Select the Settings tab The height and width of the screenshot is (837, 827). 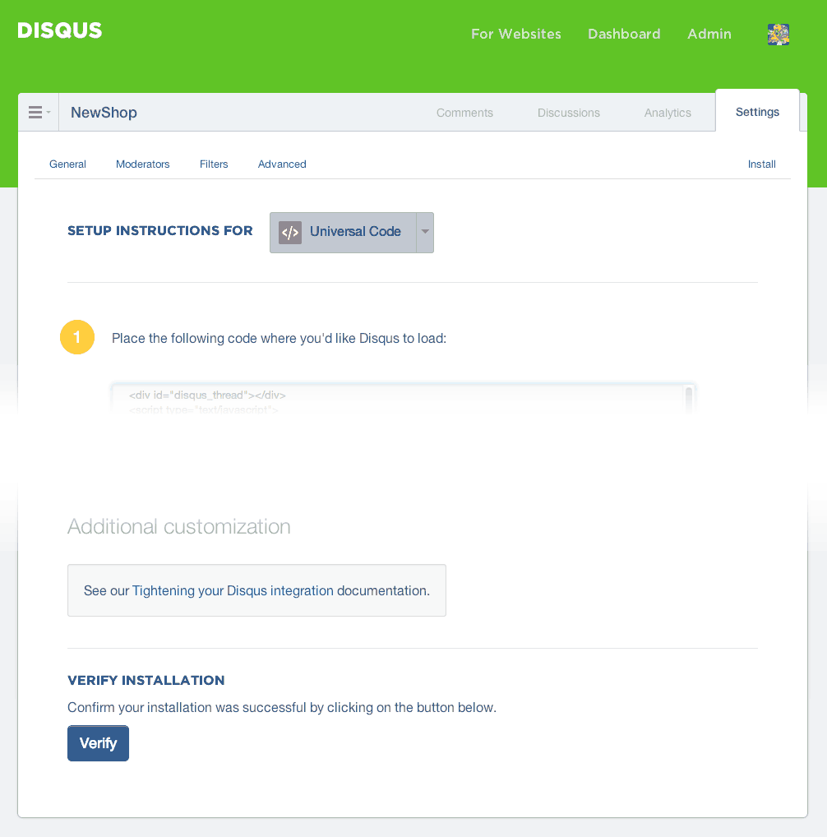click(x=757, y=112)
